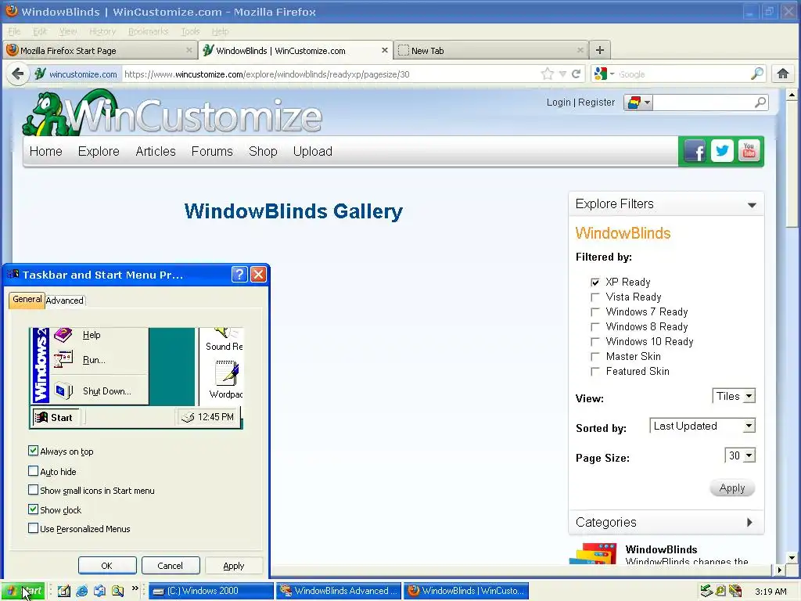Check the Windows 10 Ready filter
Viewport: 801px width, 601px height.
point(595,341)
